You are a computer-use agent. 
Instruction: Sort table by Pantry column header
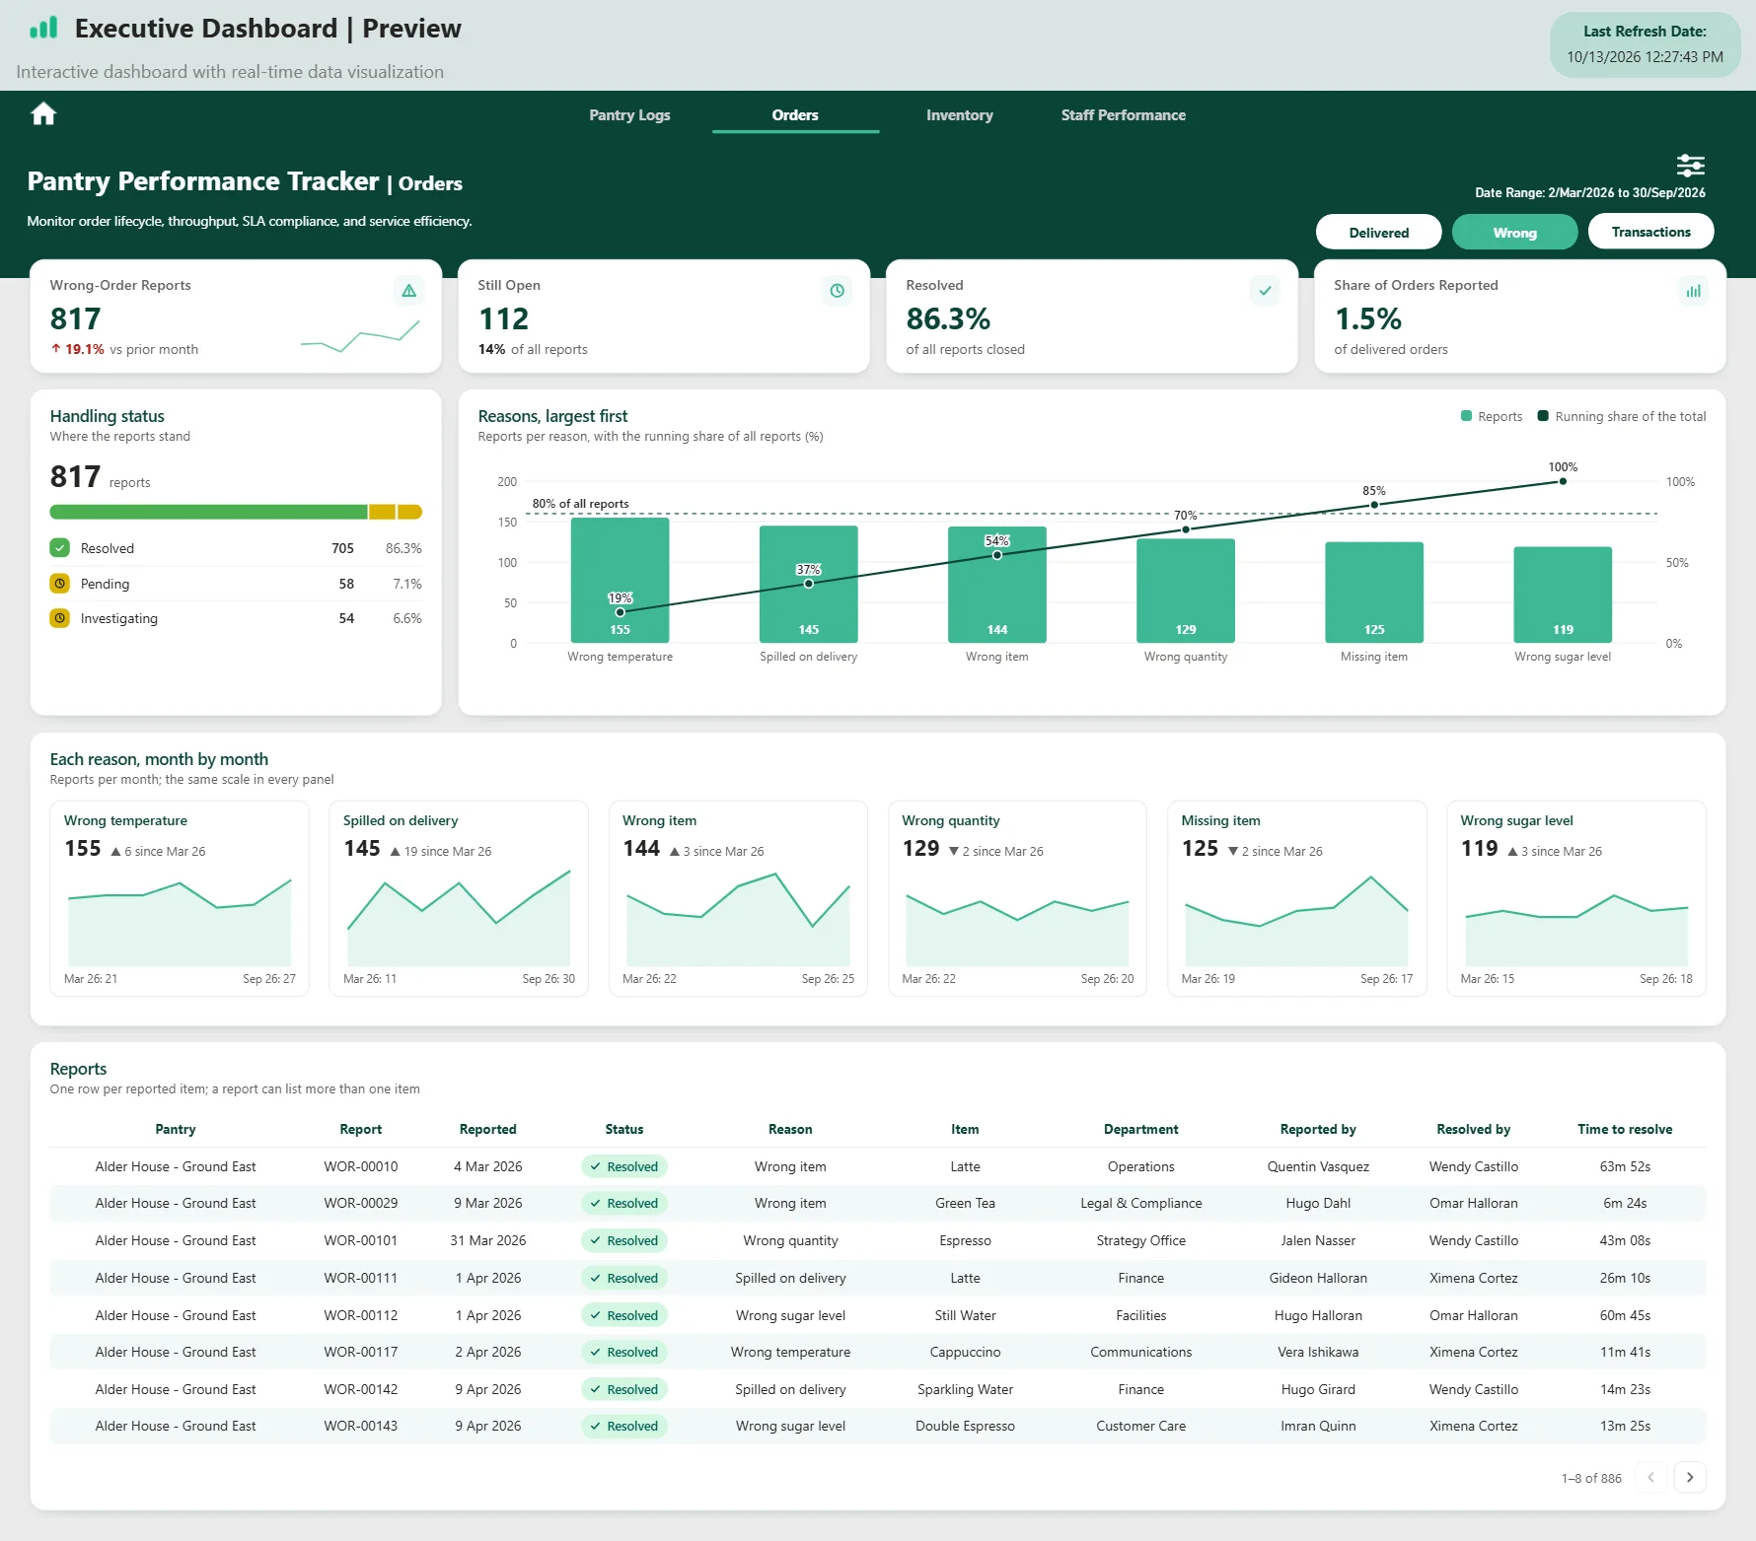[x=176, y=1130]
